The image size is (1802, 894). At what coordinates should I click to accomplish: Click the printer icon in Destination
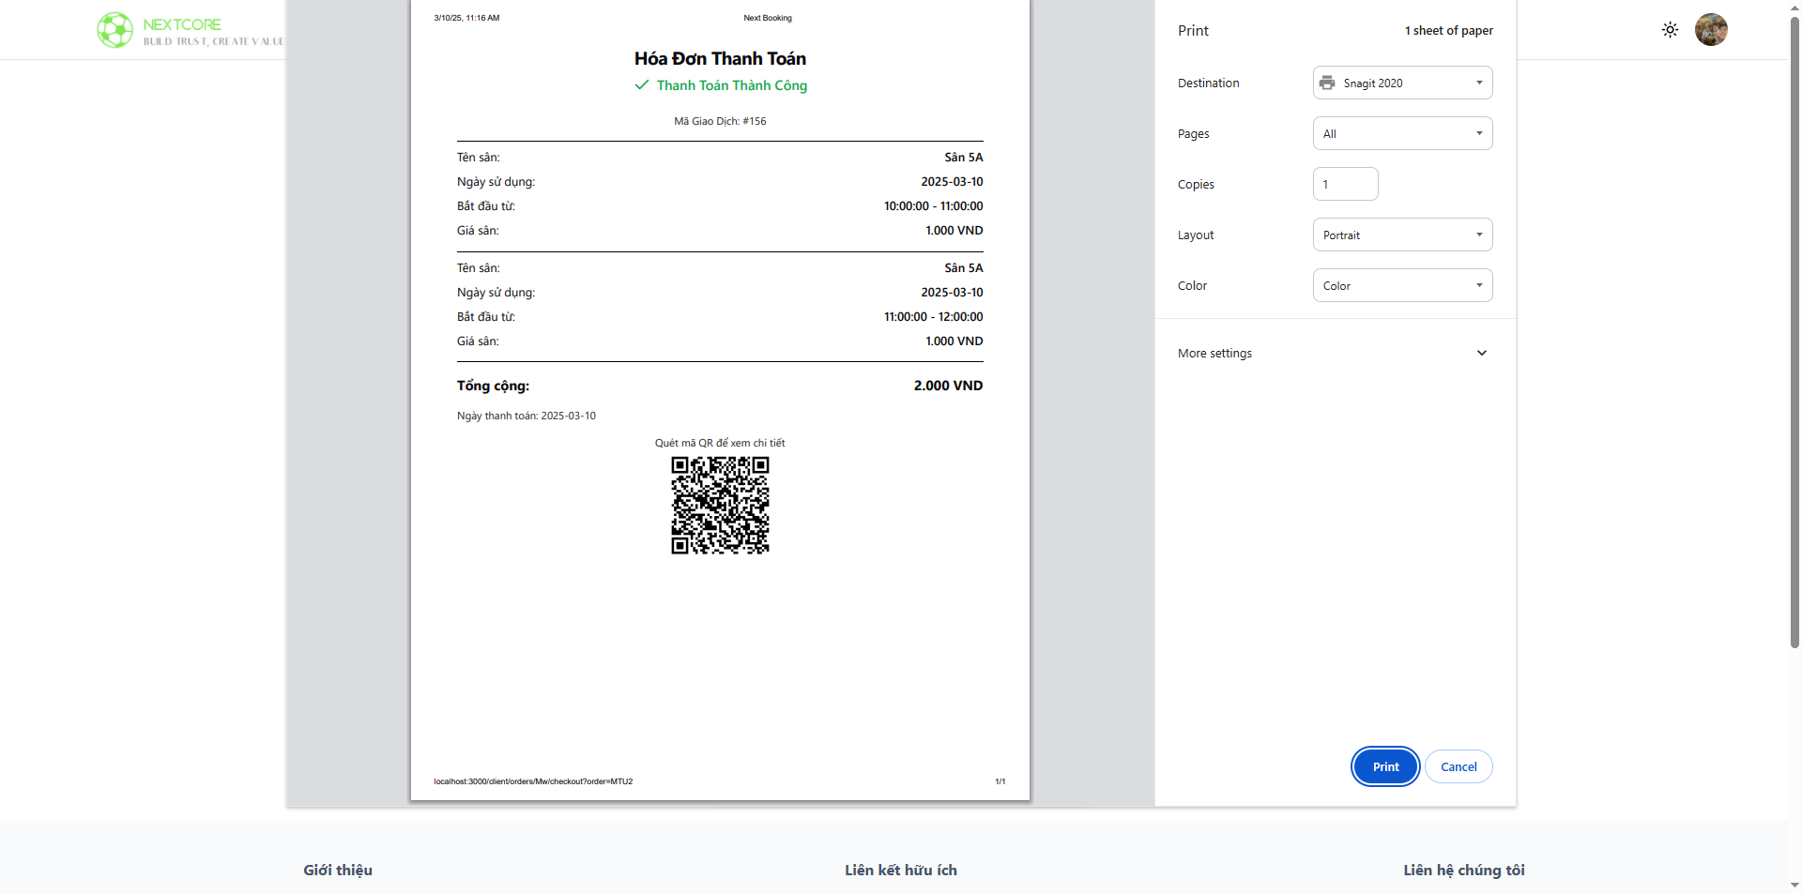1327,83
